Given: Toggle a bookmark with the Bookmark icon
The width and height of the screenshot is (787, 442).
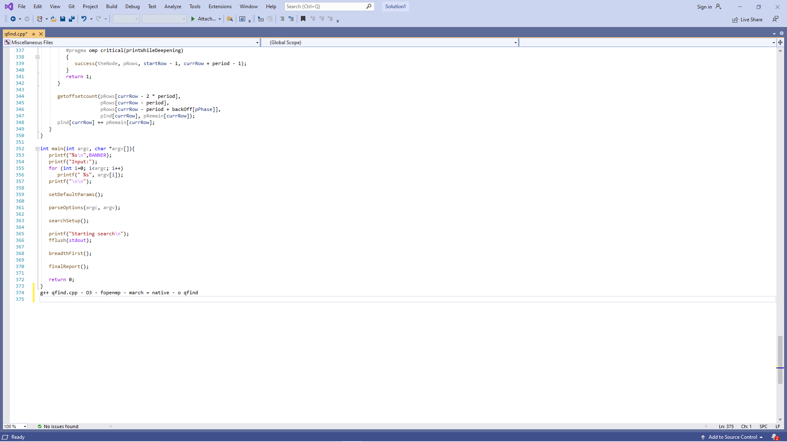Looking at the screenshot, I should pyautogui.click(x=303, y=19).
